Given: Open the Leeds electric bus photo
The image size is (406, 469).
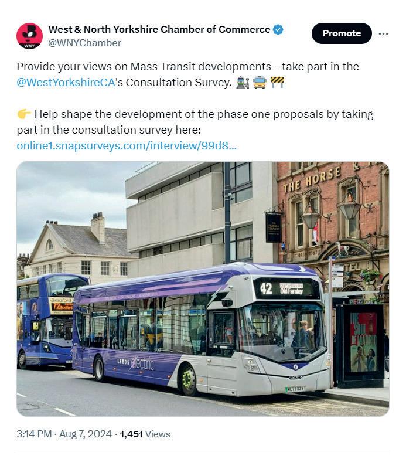Looking at the screenshot, I should [203, 288].
